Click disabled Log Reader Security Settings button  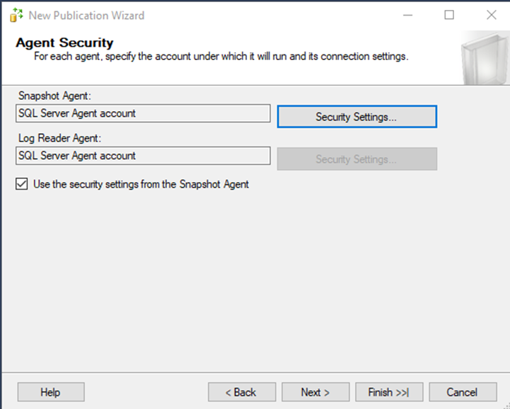click(x=357, y=159)
